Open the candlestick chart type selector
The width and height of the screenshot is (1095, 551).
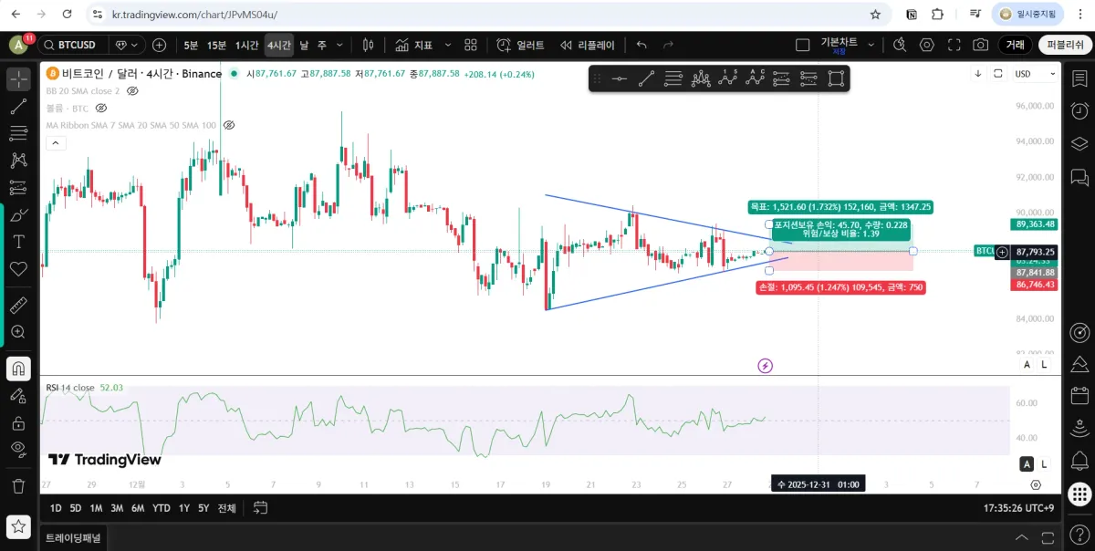(x=369, y=45)
